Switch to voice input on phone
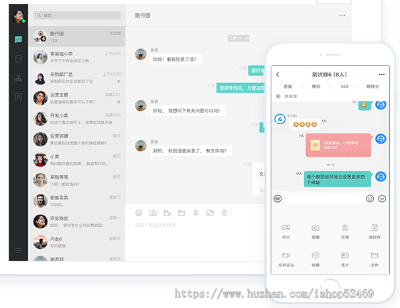 click(x=278, y=199)
